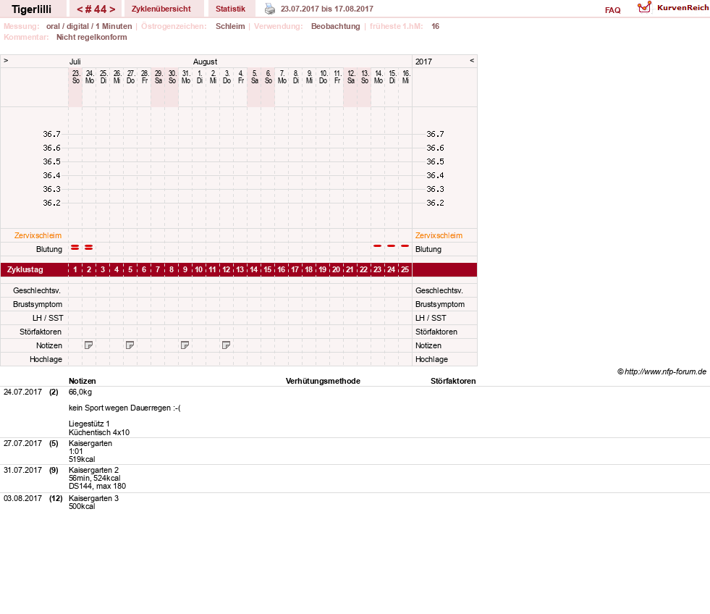Screen dimensions: 710x614
Task: Click cycle day number 20
Action: point(336,269)
